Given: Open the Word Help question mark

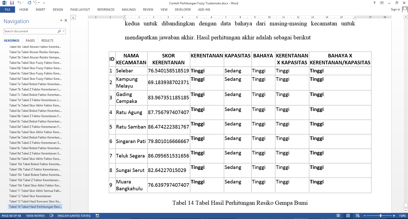Looking at the screenshot, I should pyautogui.click(x=374, y=3).
